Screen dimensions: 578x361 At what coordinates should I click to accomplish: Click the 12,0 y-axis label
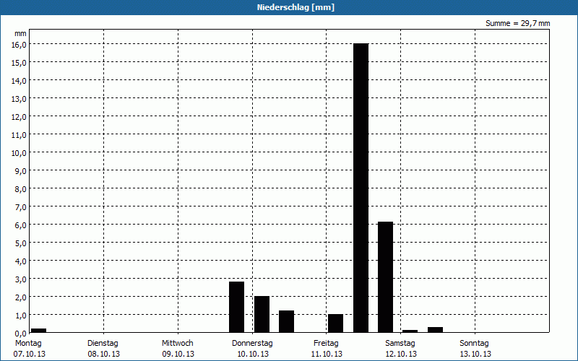pyautogui.click(x=19, y=117)
